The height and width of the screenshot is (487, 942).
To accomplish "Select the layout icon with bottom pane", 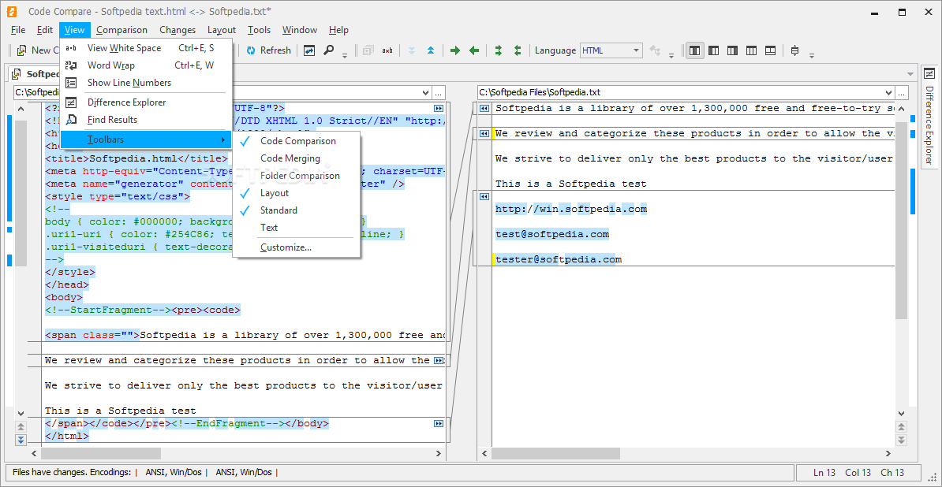I will coord(769,50).
